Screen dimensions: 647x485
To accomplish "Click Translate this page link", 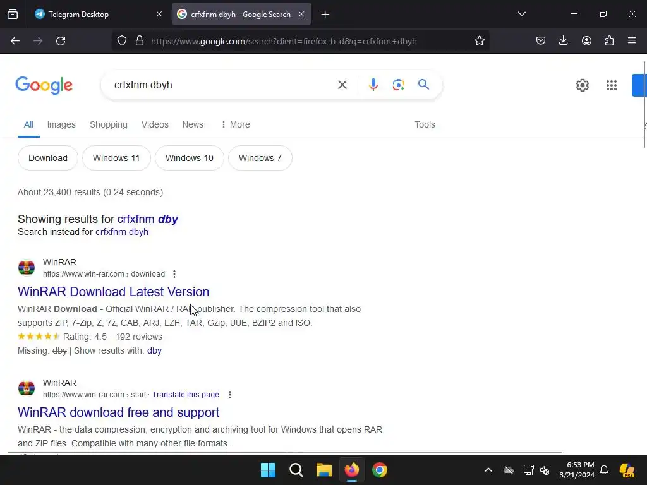I will point(185,395).
